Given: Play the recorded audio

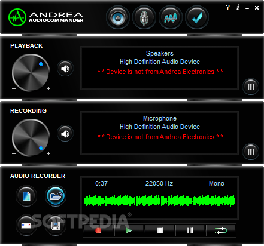Looking at the screenshot, I should 129,230.
